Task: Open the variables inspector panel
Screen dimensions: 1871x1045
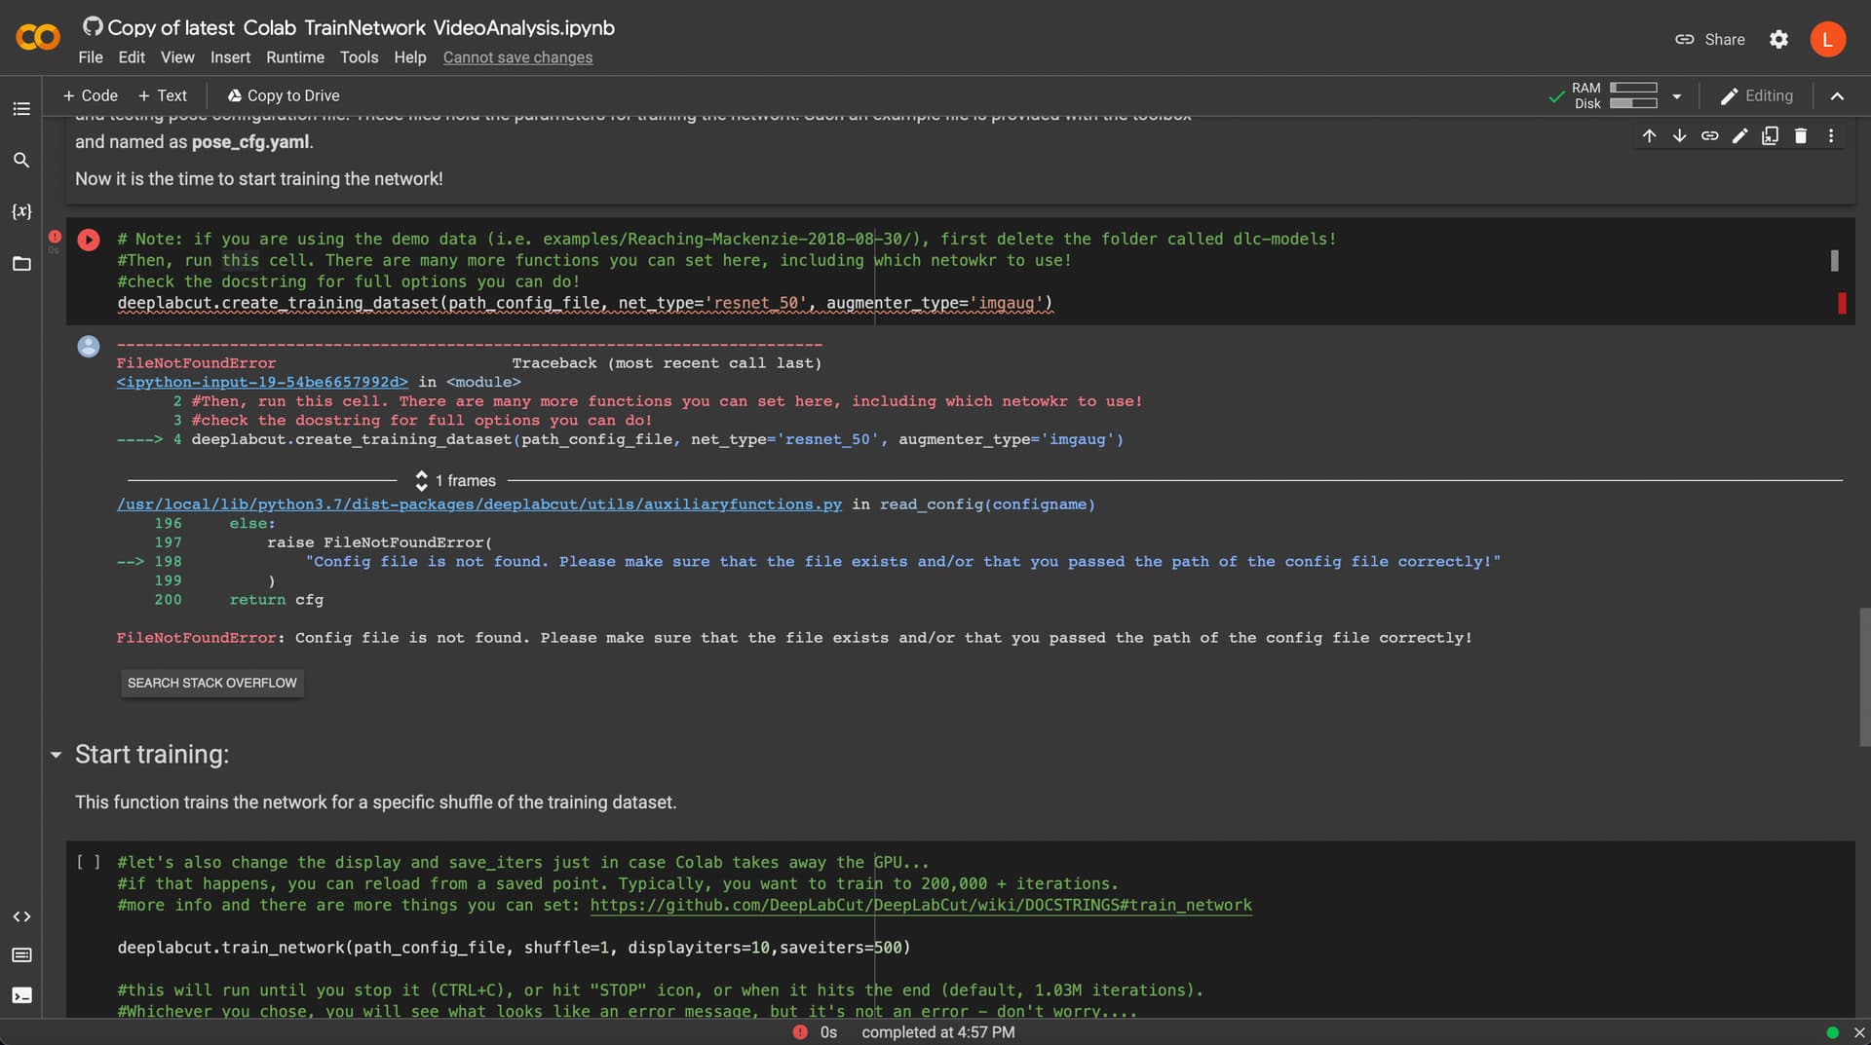Action: click(x=21, y=211)
